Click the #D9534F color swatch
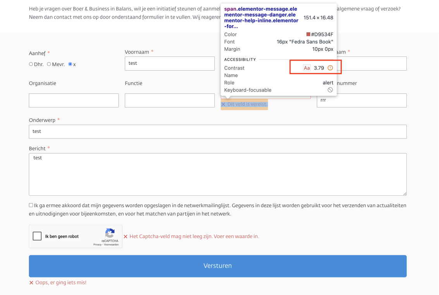 tap(308, 34)
